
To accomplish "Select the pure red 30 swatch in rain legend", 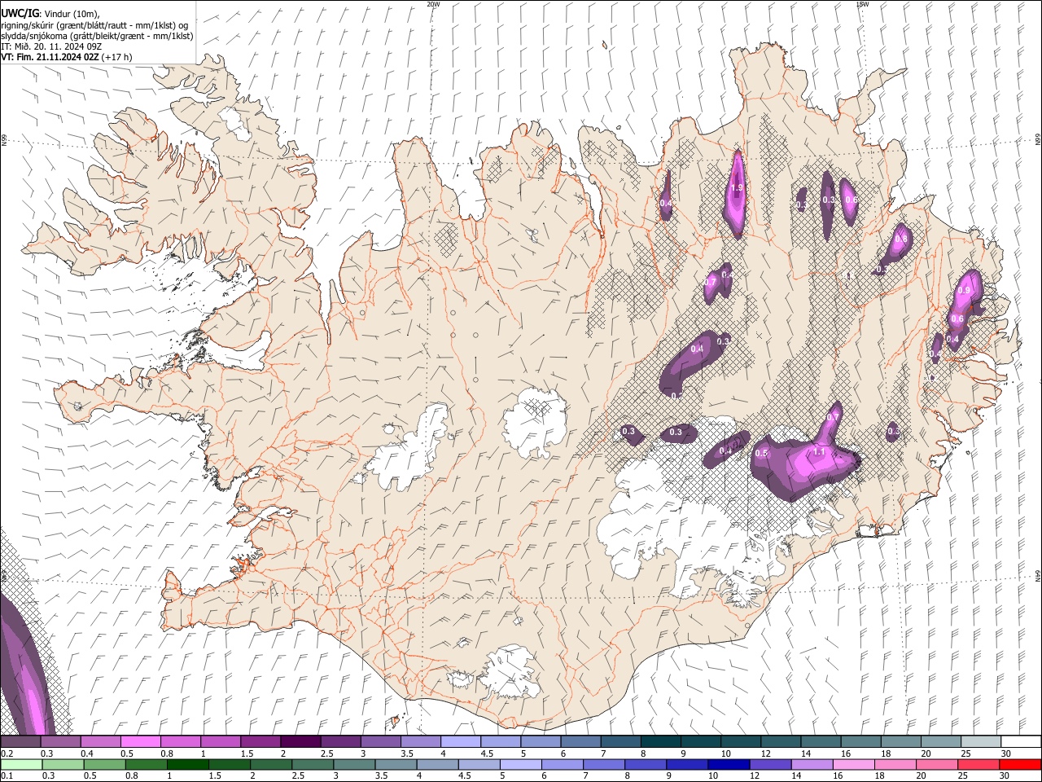I will click(1020, 765).
